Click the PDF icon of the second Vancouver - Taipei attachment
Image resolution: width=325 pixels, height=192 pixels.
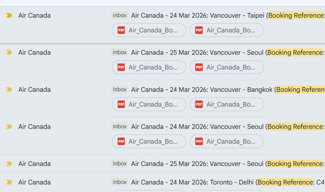[199, 30]
